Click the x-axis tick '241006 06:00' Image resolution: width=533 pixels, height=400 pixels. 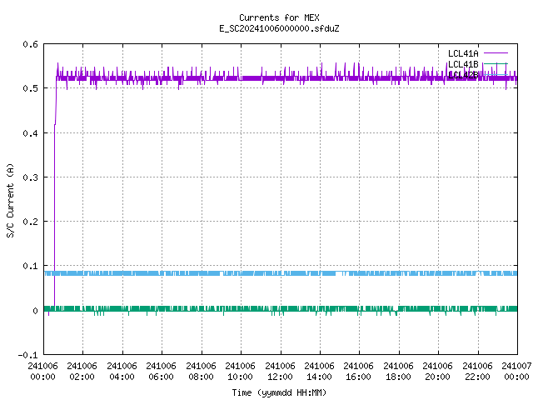[162, 372]
